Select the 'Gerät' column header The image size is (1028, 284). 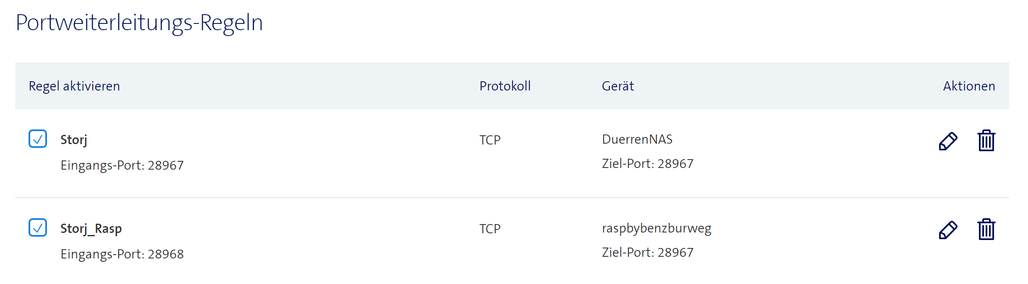point(618,86)
